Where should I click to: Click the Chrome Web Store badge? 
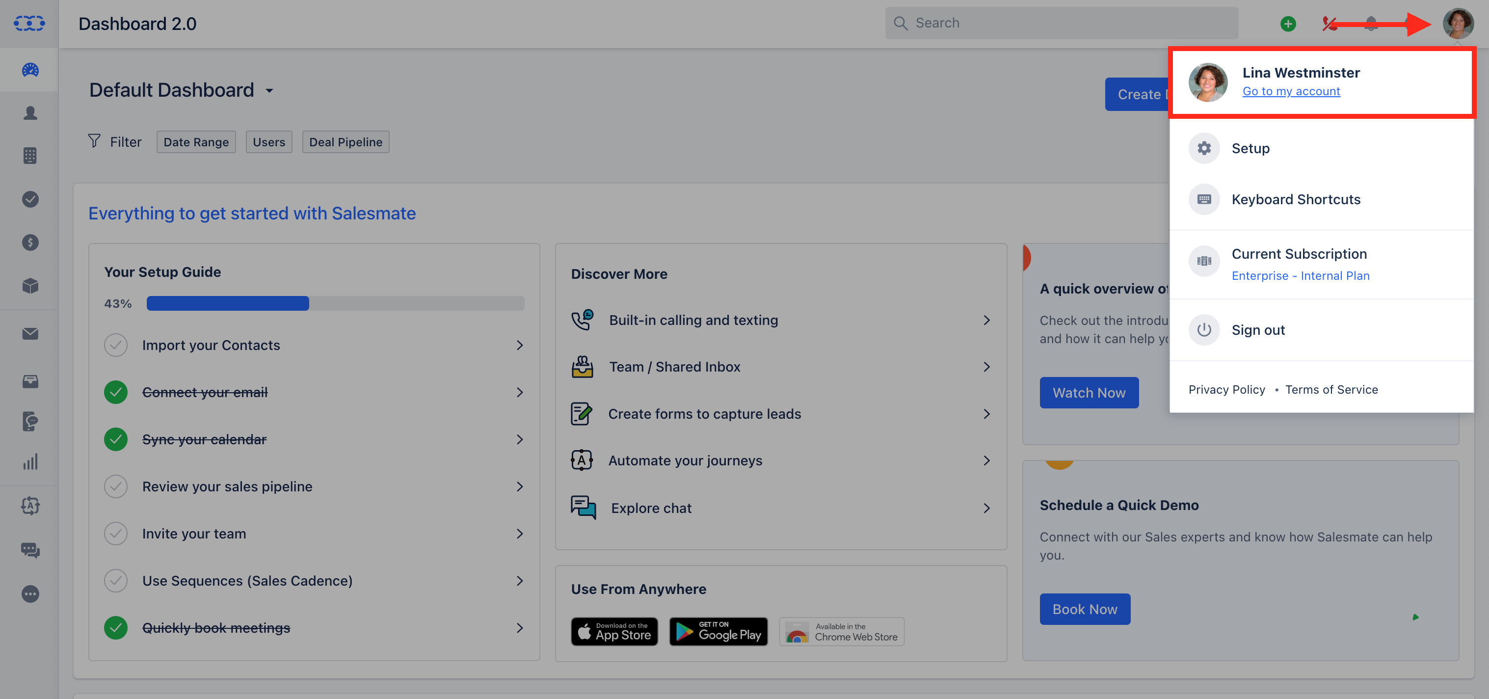pos(842,631)
